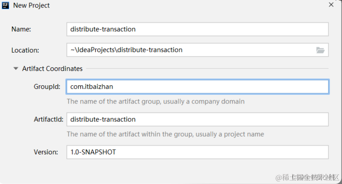Collapse the Artifact Coordinates section
Screen dimensions: 342x184
pyautogui.click(x=16, y=69)
